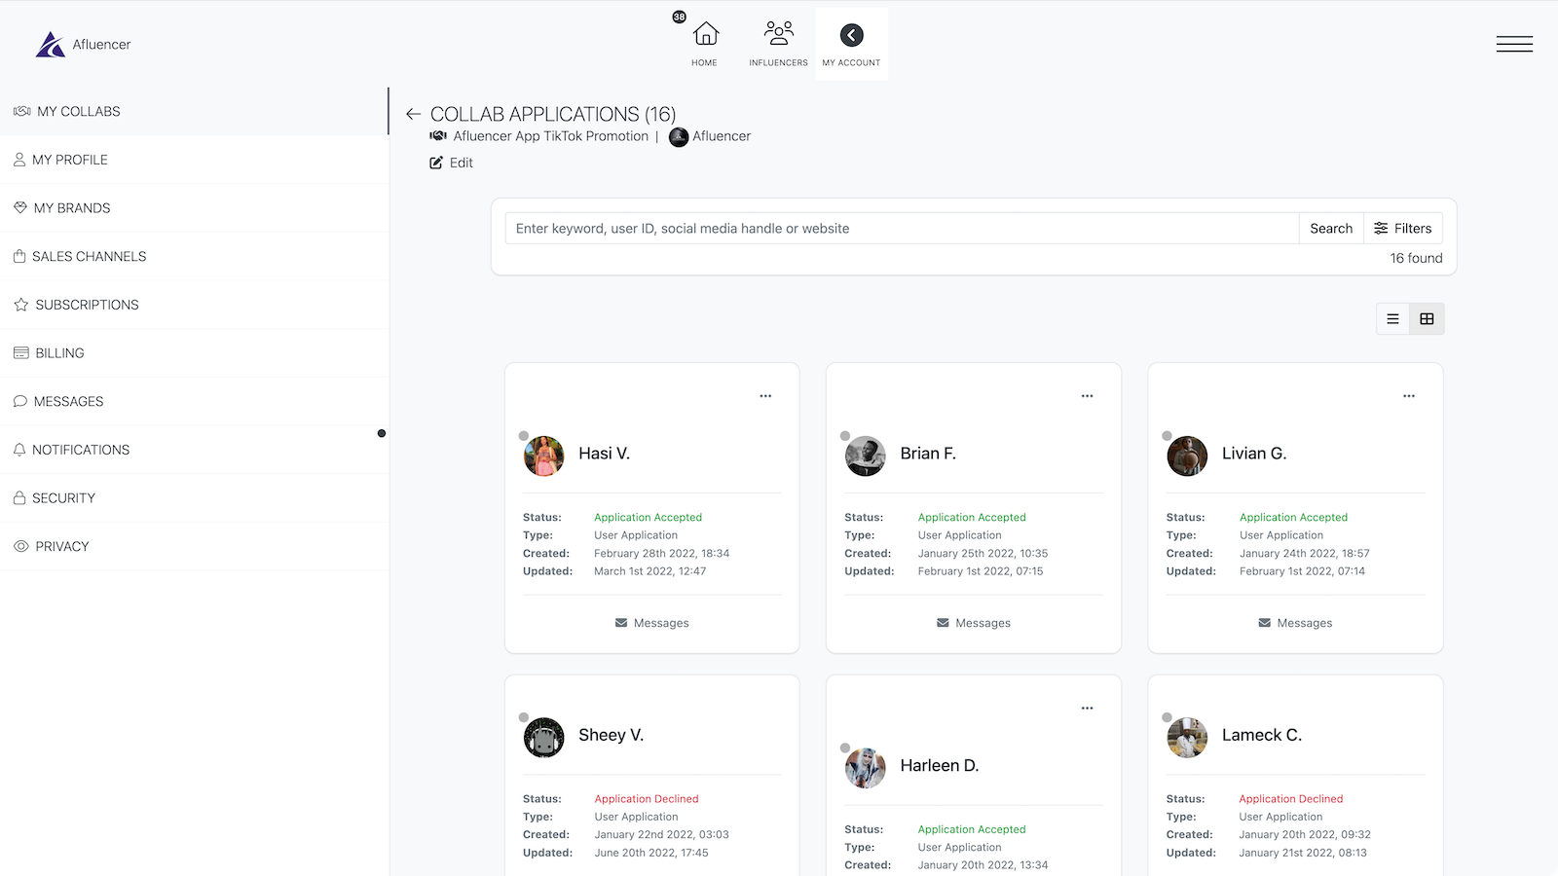Click the Hasi V. name

click(604, 454)
